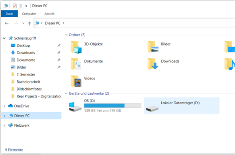Select Dokumente in the navigation pane

tap(26, 60)
